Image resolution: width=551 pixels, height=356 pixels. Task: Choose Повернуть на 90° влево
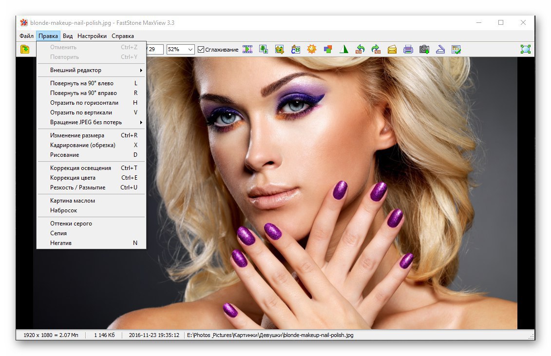coord(92,83)
